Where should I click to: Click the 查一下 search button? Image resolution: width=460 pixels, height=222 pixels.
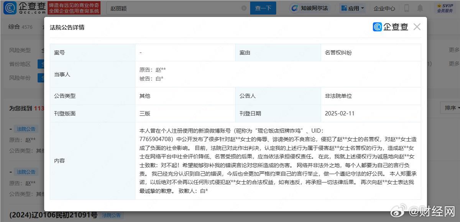click(263, 8)
